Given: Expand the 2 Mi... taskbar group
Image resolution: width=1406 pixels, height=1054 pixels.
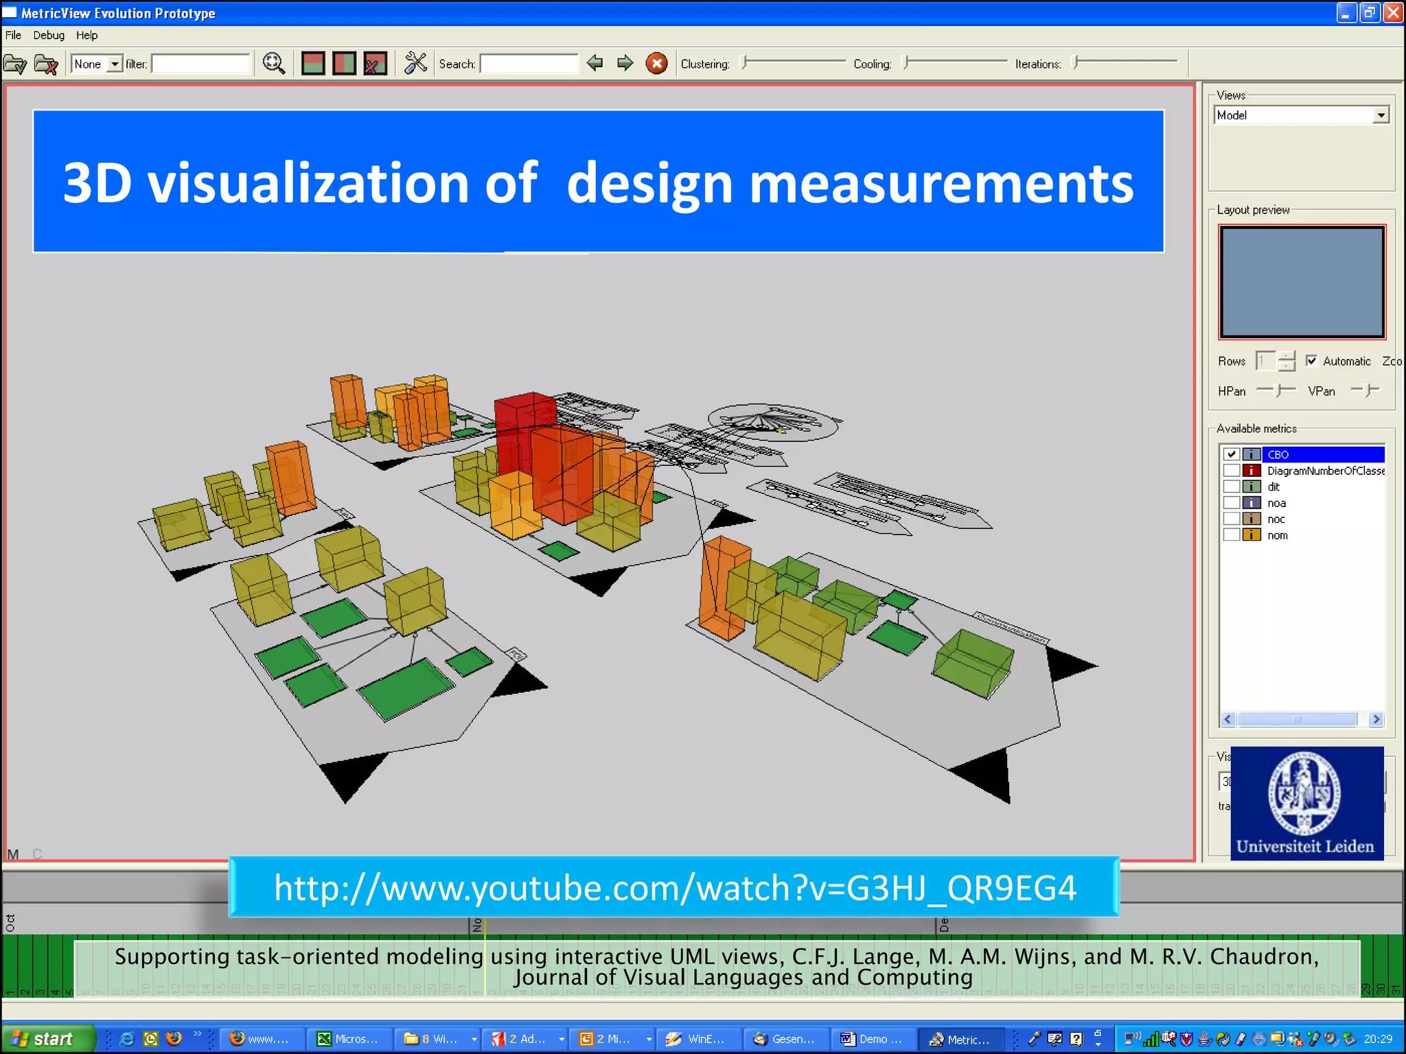Looking at the screenshot, I should [649, 1039].
